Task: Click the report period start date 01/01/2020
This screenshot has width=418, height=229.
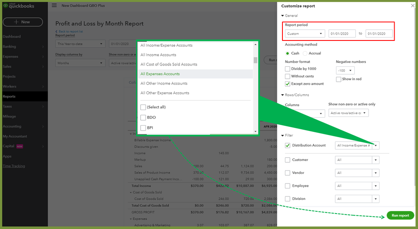Action: click(x=342, y=34)
